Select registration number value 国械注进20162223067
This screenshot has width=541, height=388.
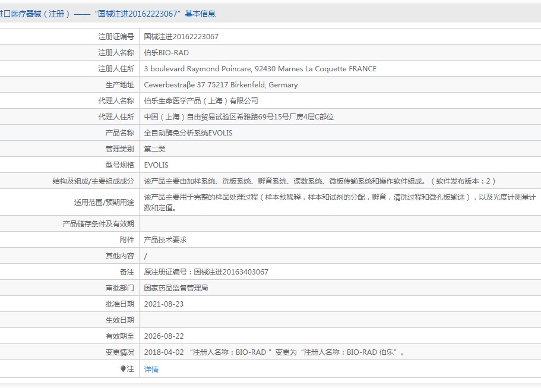tap(181, 37)
